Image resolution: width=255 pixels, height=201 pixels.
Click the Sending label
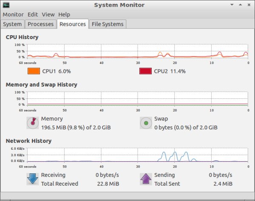(164, 175)
